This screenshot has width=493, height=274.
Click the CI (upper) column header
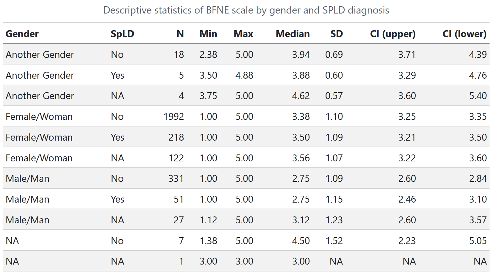point(393,34)
